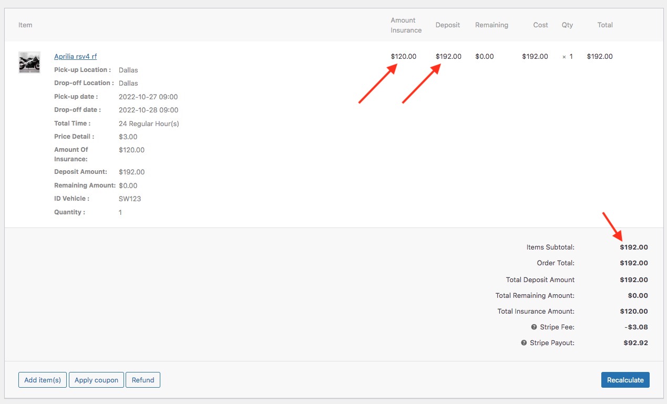The image size is (667, 404).
Task: Sort by the Item column header
Action: pyautogui.click(x=25, y=25)
